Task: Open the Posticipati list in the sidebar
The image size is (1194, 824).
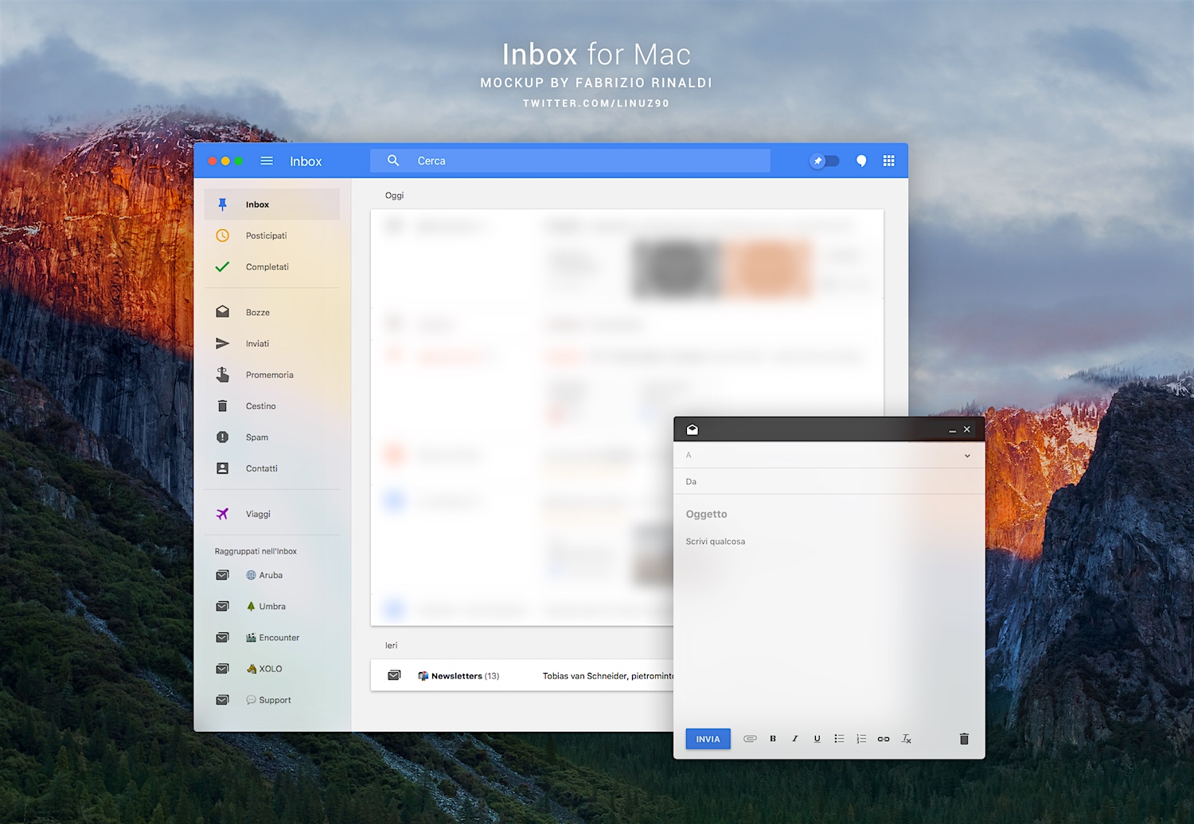Action: click(x=272, y=235)
